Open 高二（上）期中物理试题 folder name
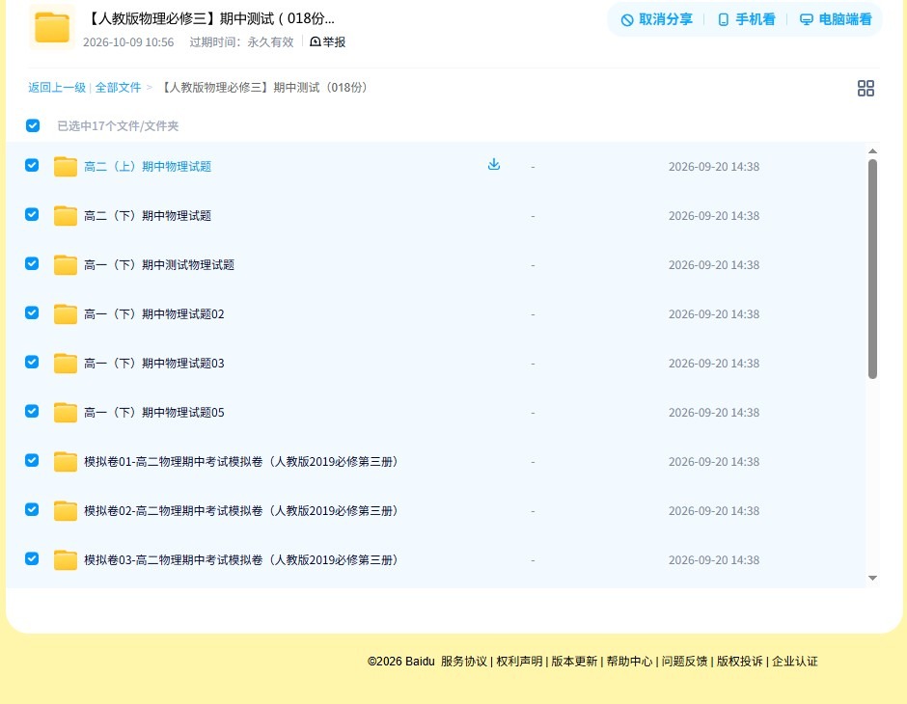Viewport: 907px width, 704px height. click(x=148, y=167)
